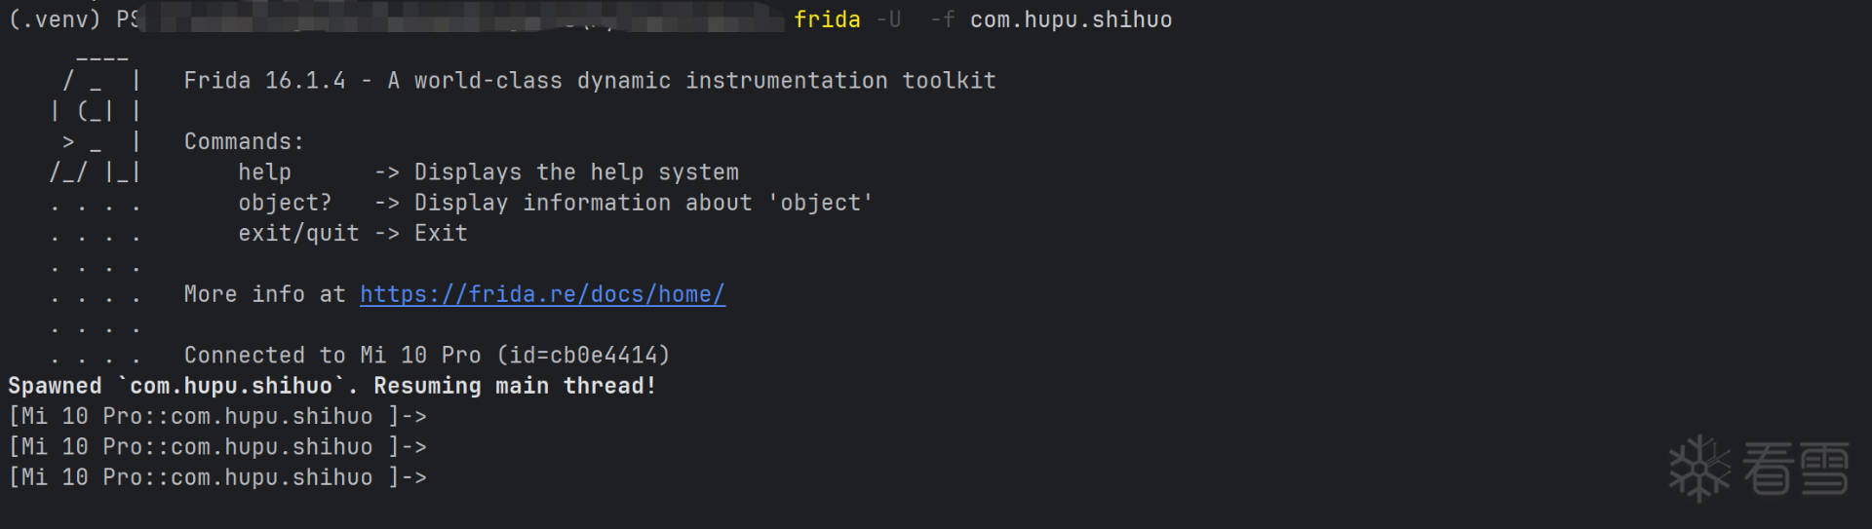Screen dimensions: 1872x529
Task: Click the Resuming main thread! text
Action: [515, 386]
